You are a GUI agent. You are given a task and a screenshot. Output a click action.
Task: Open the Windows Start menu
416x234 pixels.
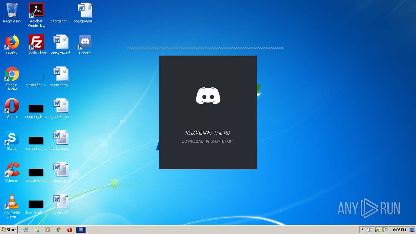pos(9,230)
